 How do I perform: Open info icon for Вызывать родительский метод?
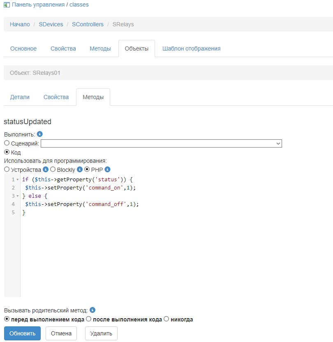pos(92,310)
